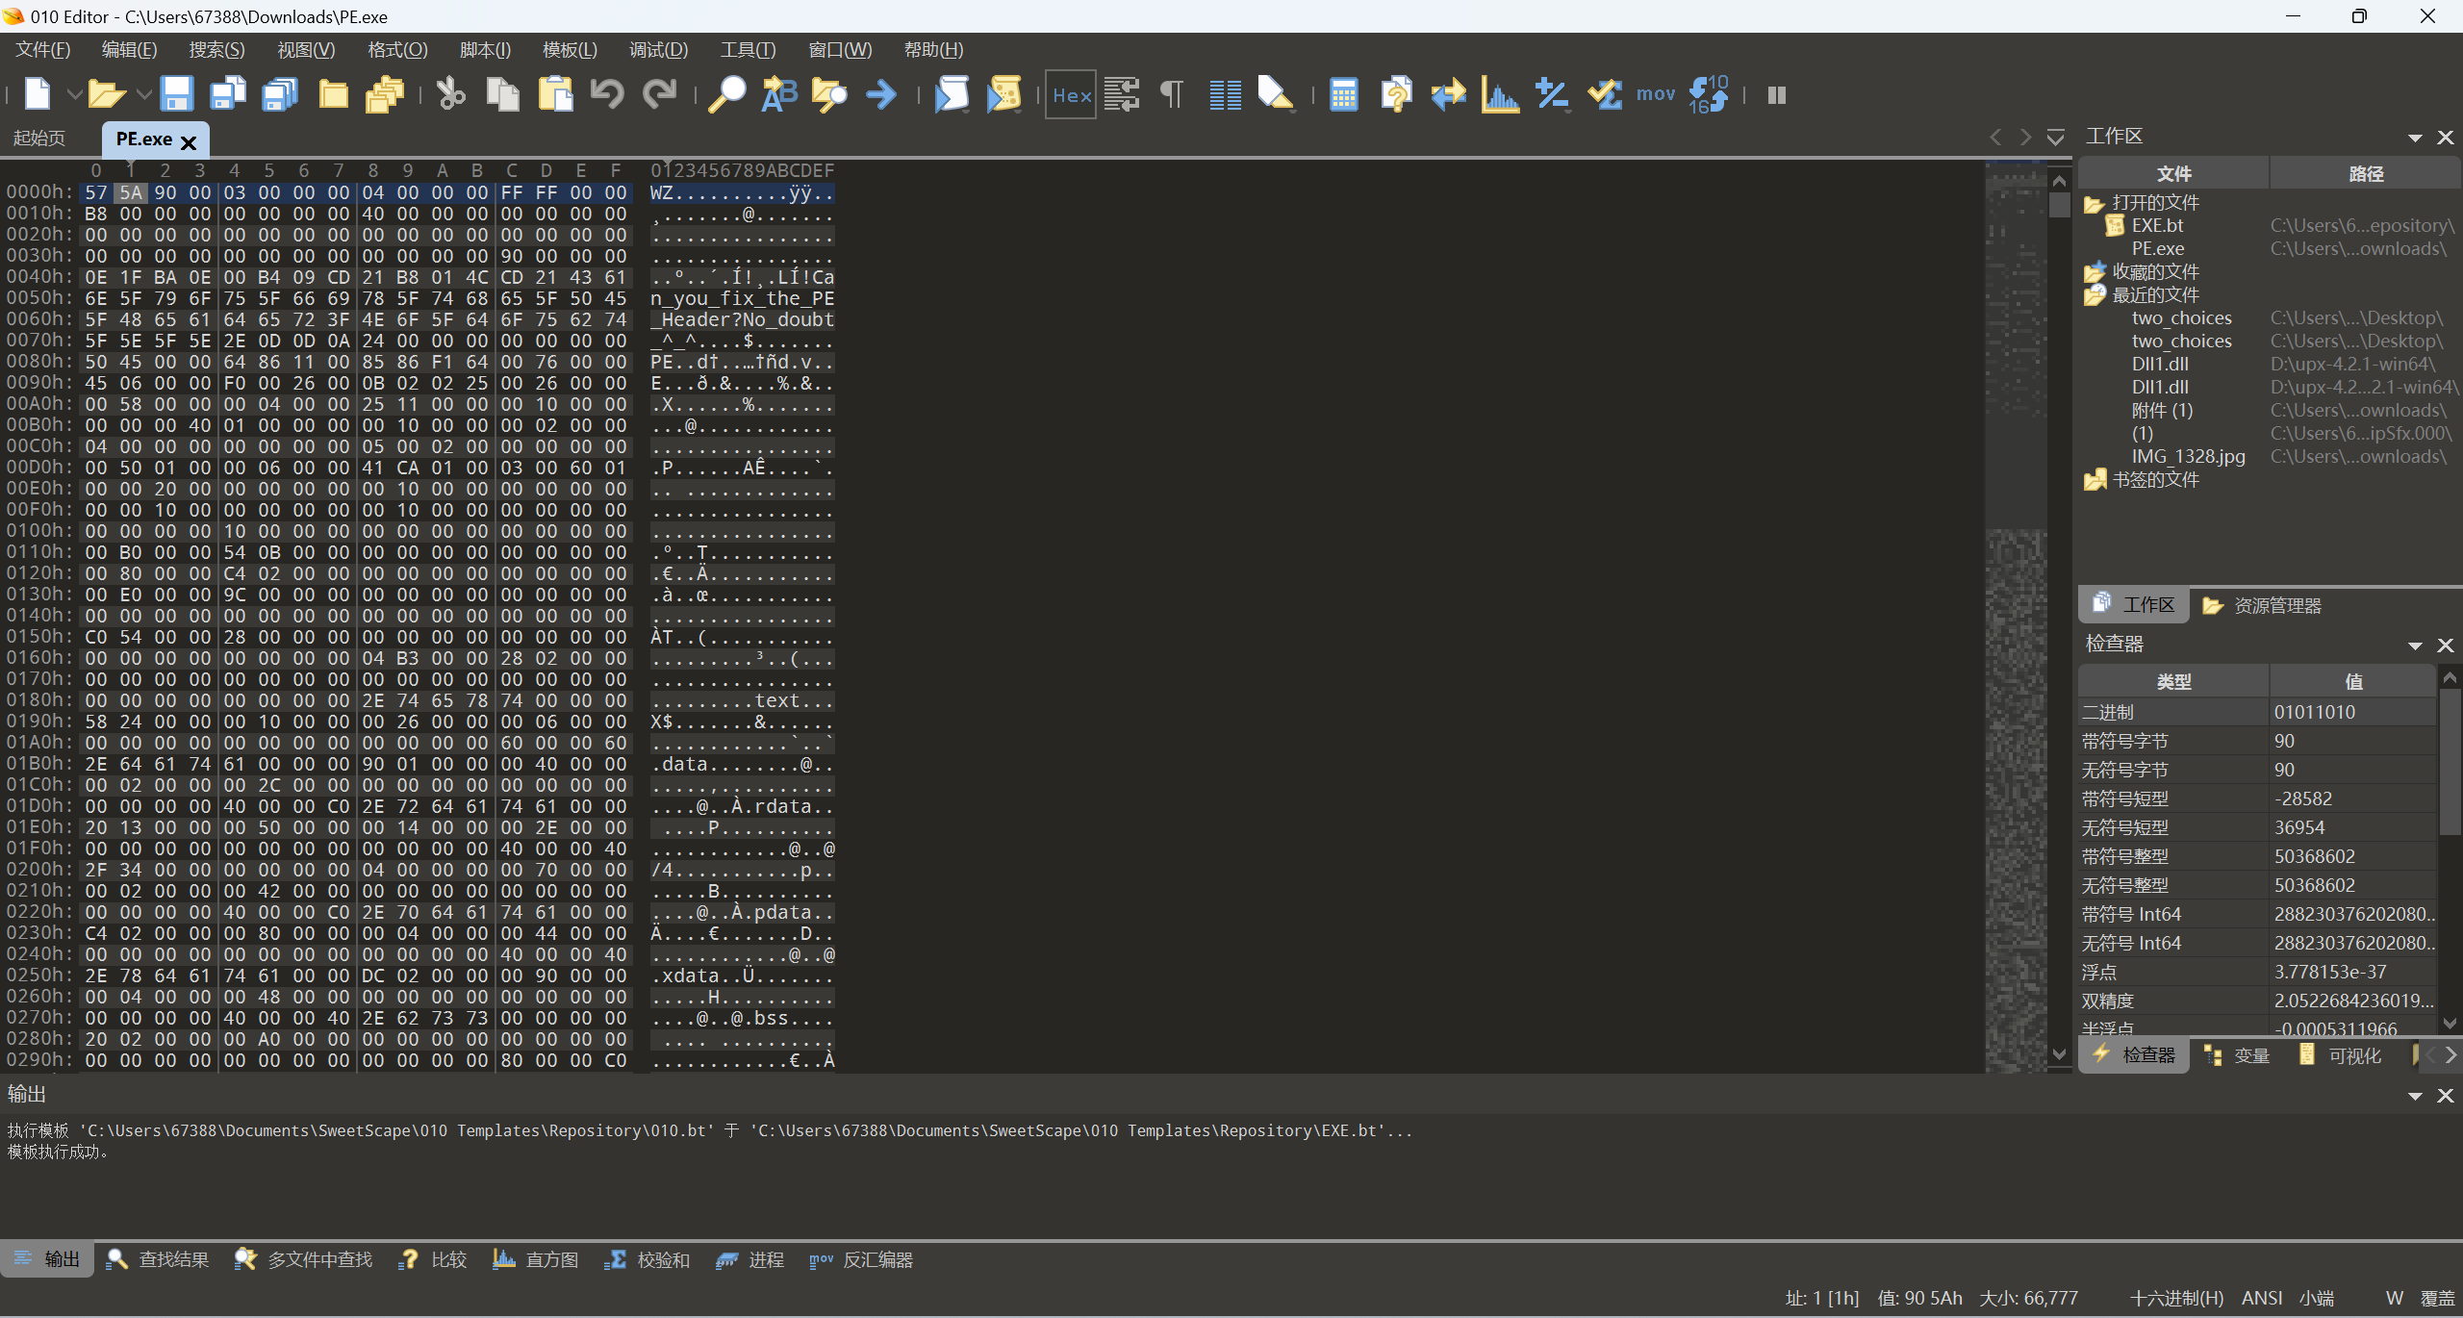
Task: Click the 覆盖 overwrite mode status entry
Action: pos(2437,1298)
